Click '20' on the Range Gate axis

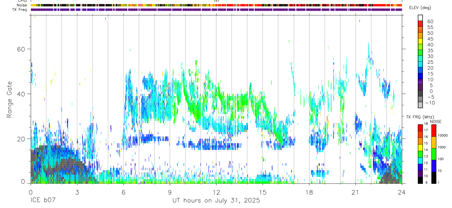click(x=22, y=139)
